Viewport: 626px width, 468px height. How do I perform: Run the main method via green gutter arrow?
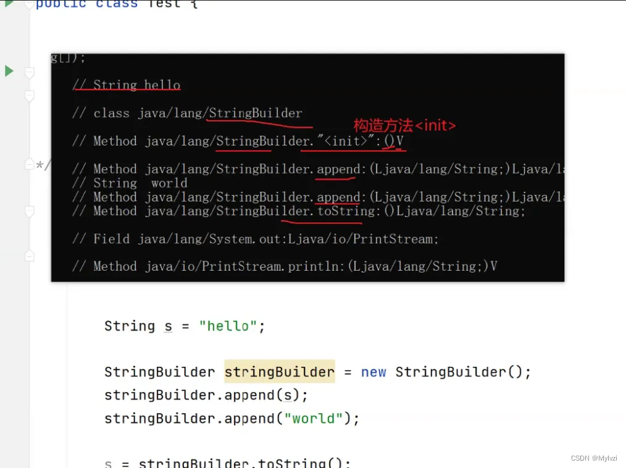[x=9, y=72]
